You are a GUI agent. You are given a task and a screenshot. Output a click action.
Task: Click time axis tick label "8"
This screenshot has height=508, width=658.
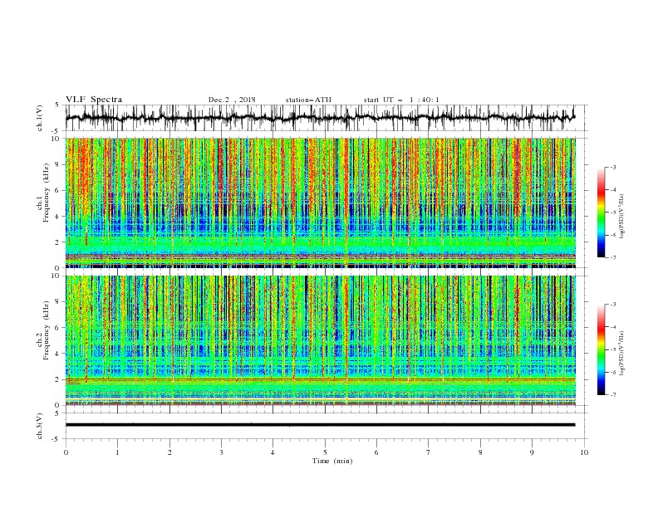click(480, 452)
